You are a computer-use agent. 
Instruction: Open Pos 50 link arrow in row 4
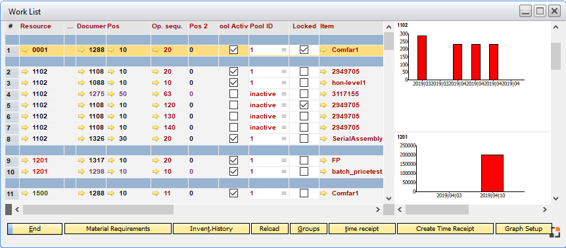click(111, 94)
